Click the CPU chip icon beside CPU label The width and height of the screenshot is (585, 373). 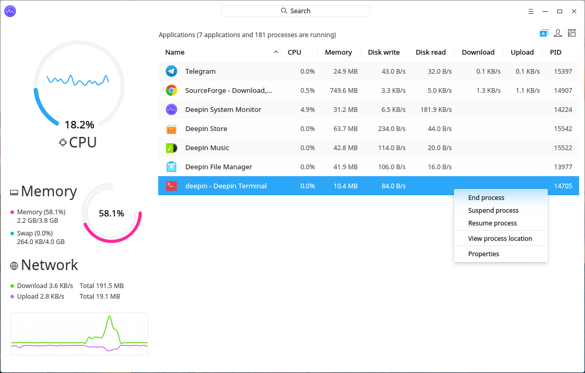(63, 143)
